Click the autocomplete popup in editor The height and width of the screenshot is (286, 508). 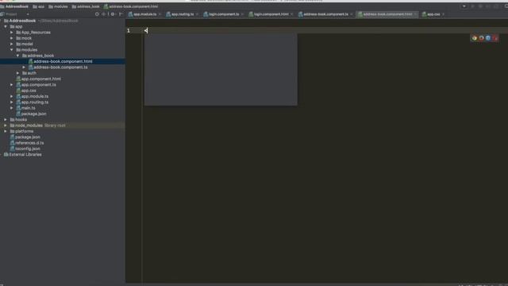pyautogui.click(x=221, y=69)
